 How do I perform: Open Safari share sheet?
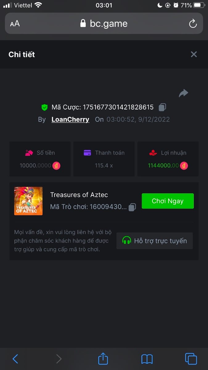tap(103, 359)
